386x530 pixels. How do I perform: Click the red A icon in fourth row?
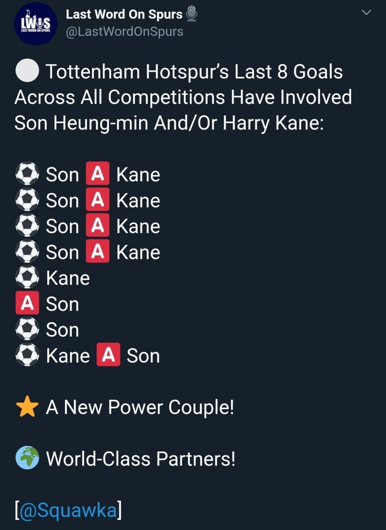[x=98, y=253]
